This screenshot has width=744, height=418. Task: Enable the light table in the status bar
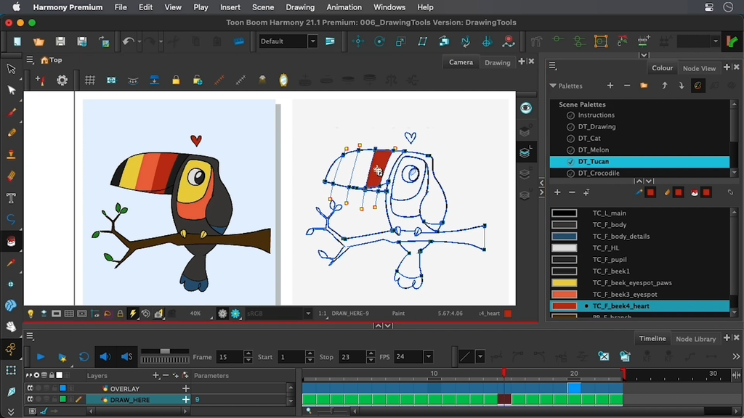(x=29, y=313)
